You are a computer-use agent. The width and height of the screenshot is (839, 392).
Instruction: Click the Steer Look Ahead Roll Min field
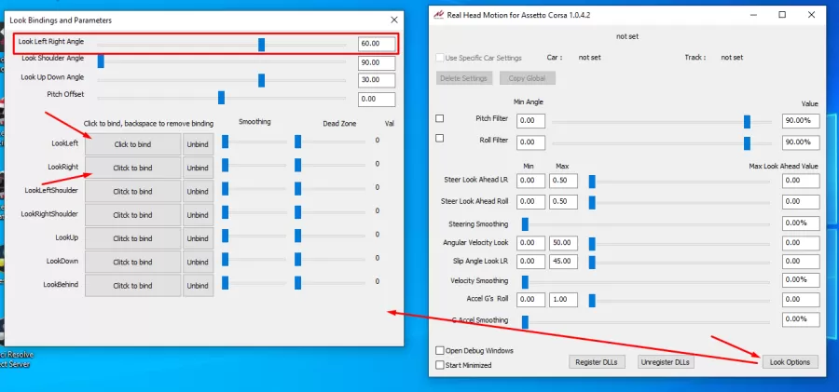click(x=530, y=202)
